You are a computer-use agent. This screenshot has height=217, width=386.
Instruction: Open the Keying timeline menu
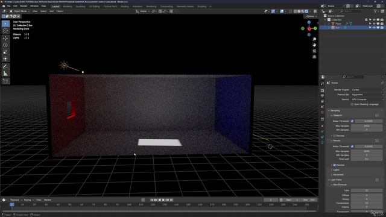click(x=28, y=200)
